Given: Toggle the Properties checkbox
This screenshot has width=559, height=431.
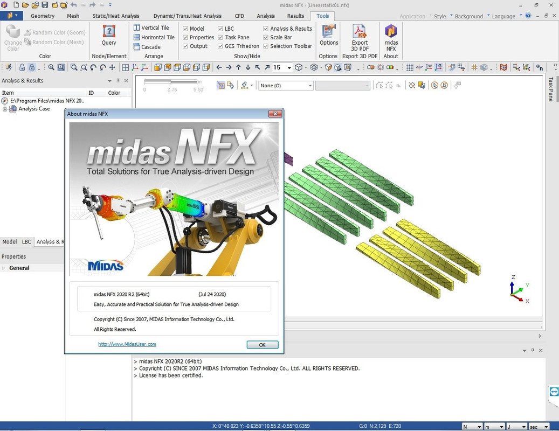Looking at the screenshot, I should (x=185, y=37).
